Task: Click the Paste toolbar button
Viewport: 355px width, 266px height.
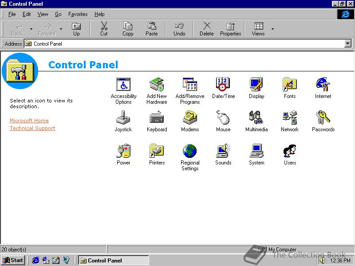Action: 151,29
